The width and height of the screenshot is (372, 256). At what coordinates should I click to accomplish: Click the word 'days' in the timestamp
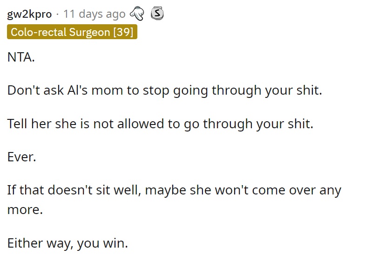coord(91,14)
